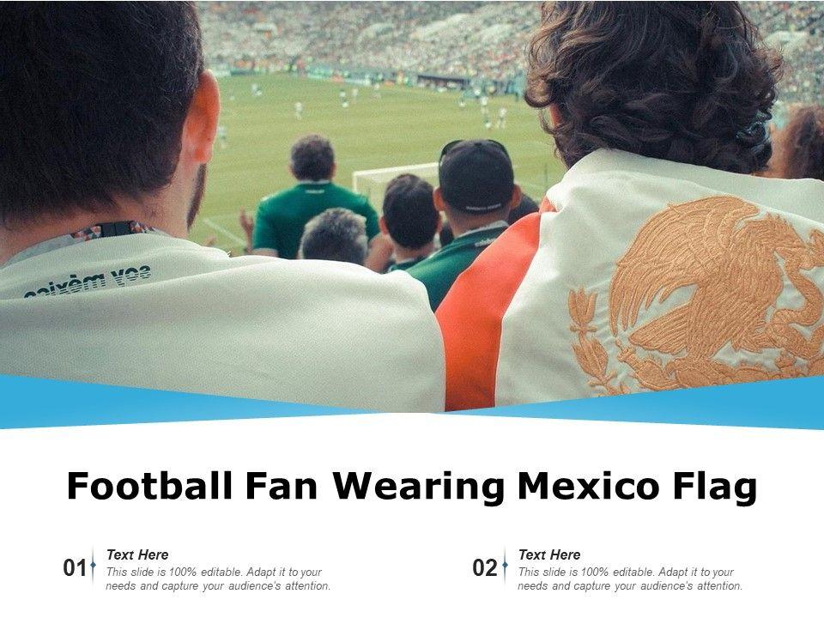Click the '01' number label

[75, 568]
